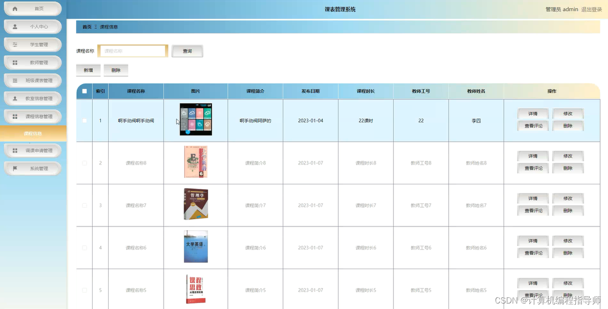Click the 新增 button
608x309 pixels.
point(88,70)
